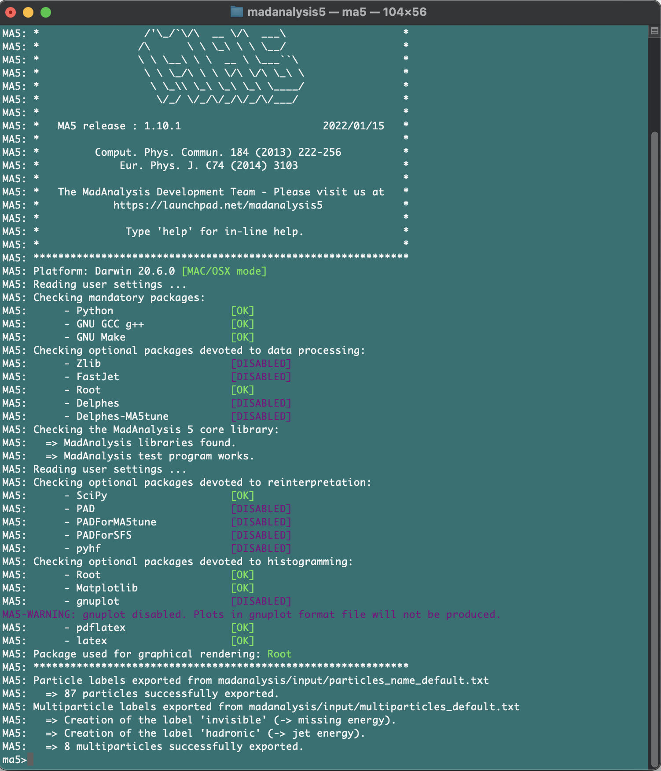Click 'The MadAnalysis Development Team' line
This screenshot has height=771, width=661.
(221, 192)
